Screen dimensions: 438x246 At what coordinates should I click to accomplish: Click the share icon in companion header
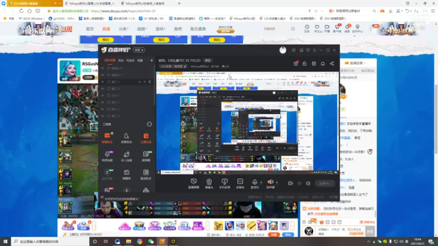pos(332,63)
